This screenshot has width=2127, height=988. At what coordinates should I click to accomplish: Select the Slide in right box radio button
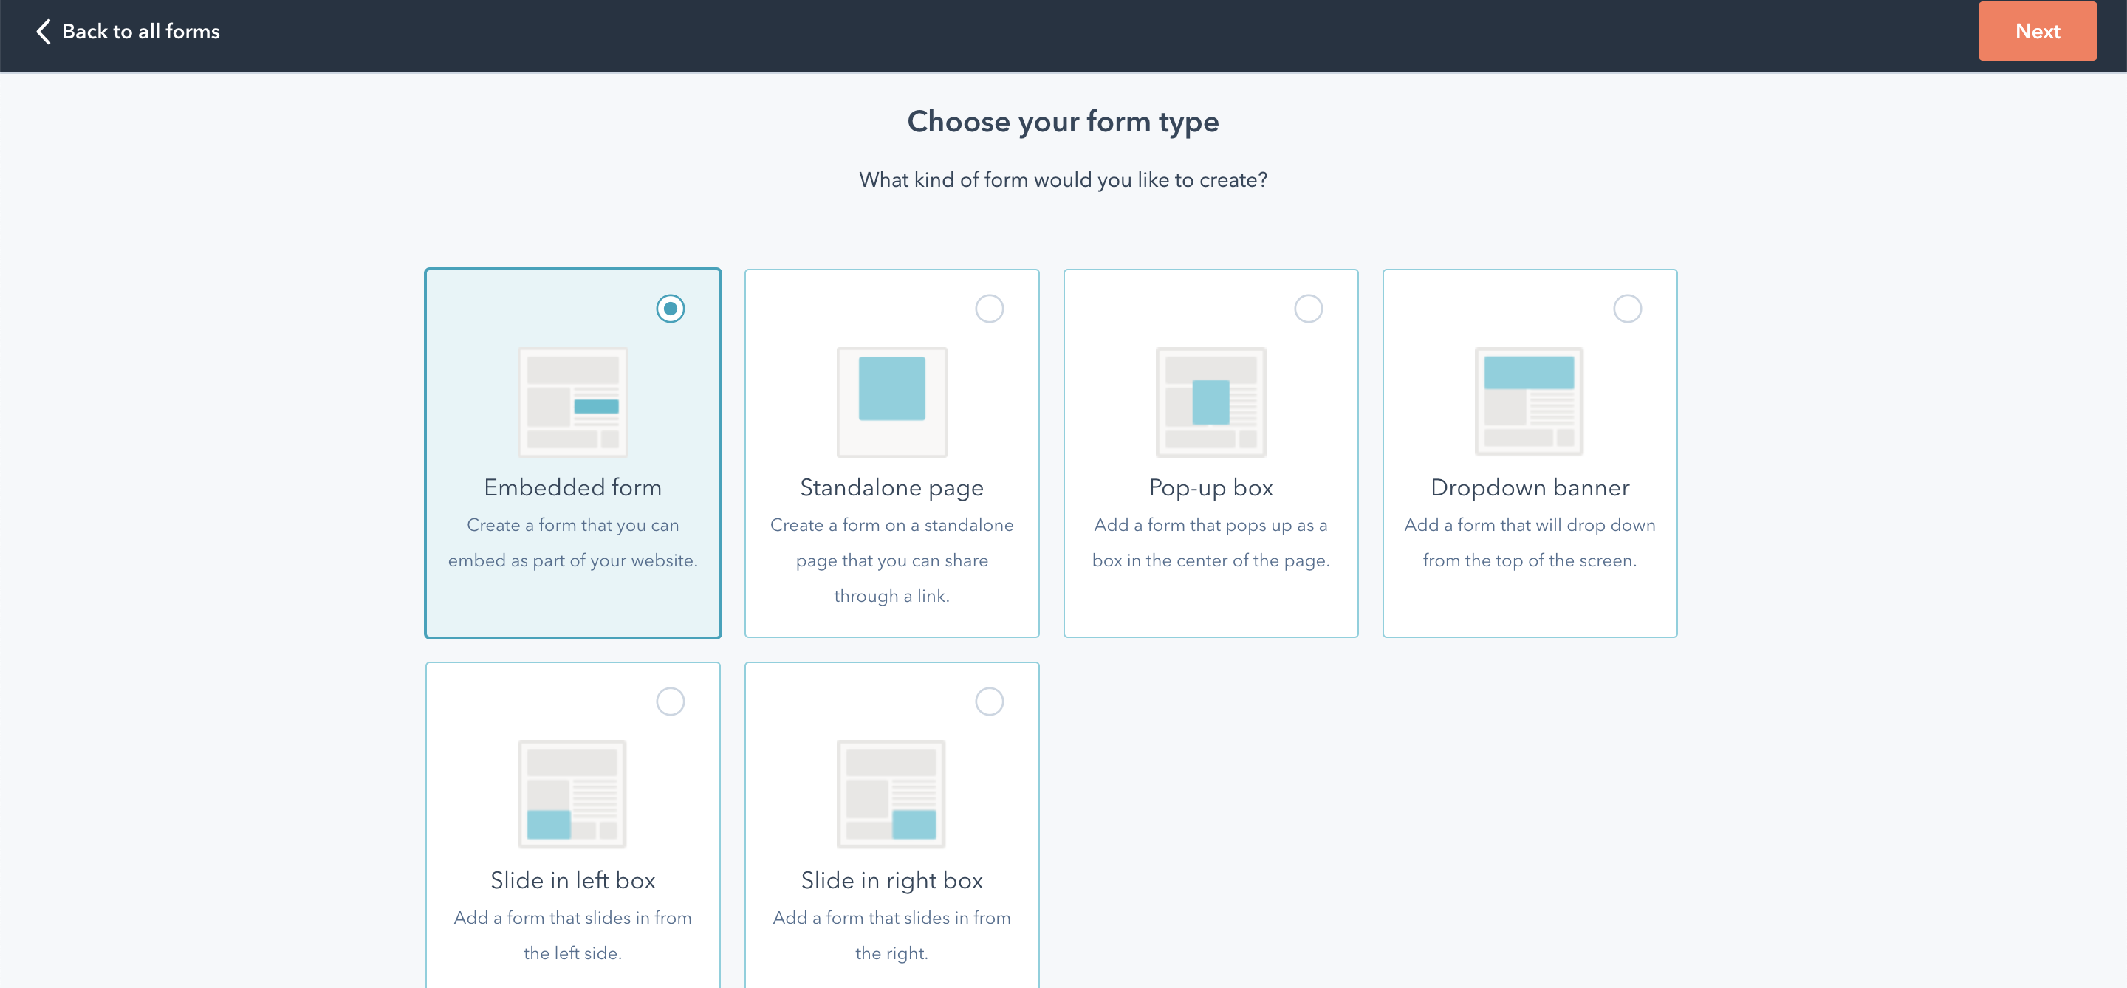(x=989, y=701)
